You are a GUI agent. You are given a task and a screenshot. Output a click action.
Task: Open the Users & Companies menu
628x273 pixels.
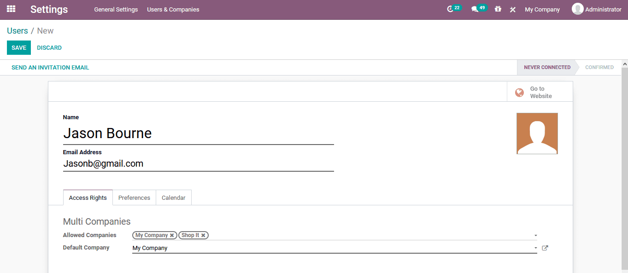173,10
